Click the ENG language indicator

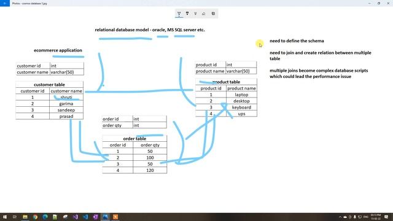click(x=366, y=217)
